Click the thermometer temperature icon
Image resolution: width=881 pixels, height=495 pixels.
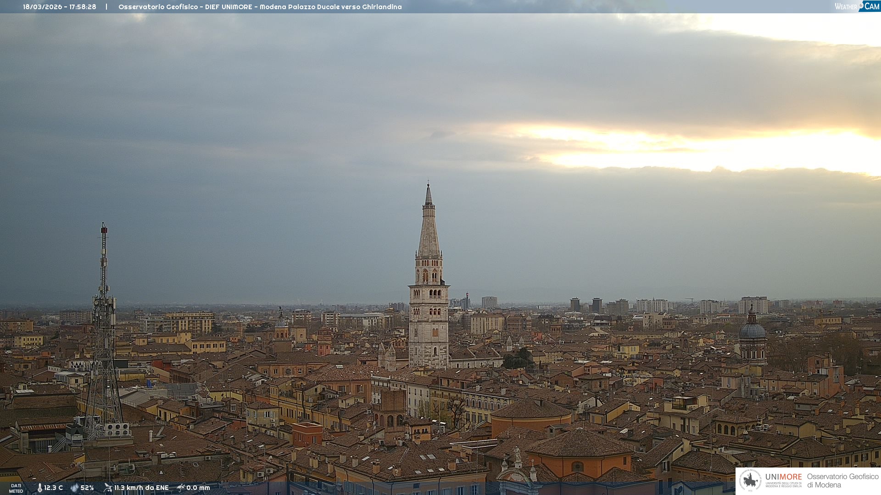[39, 488]
